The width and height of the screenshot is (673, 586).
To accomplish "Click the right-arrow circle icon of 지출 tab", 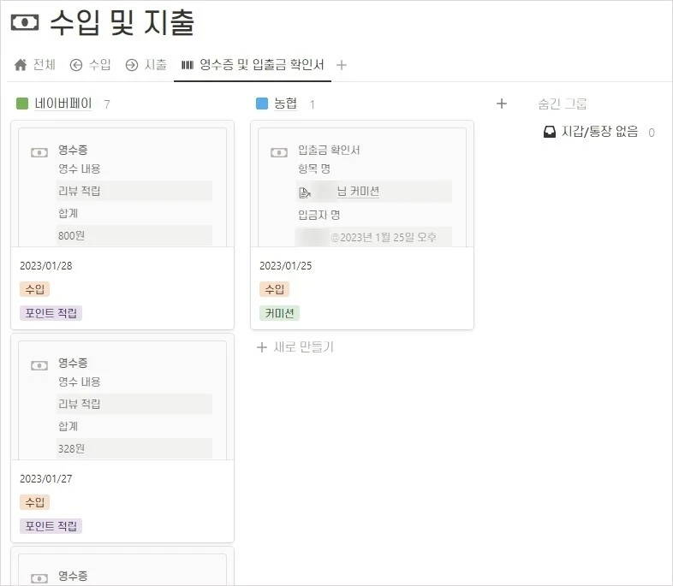I will click(x=131, y=65).
